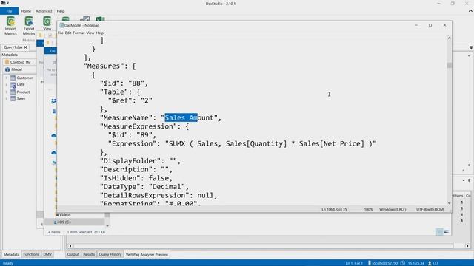Click Notepad scrollbar down arrow

click(449, 203)
